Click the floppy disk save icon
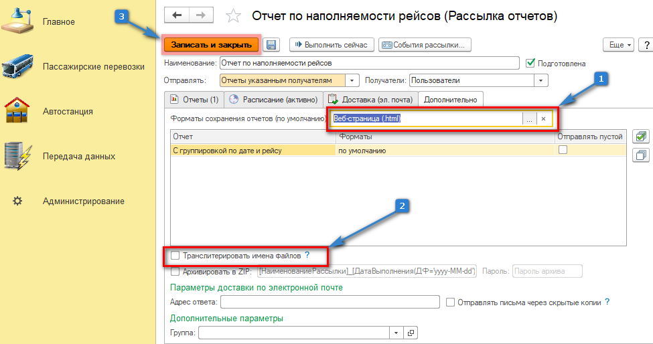This screenshot has width=653, height=344. tap(271, 45)
